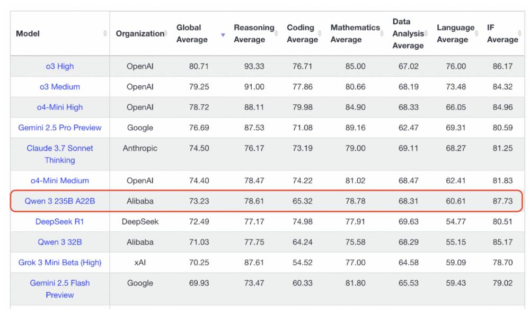This screenshot has height=313, width=530.
Task: Open the o3 High model link
Action: [60, 66]
